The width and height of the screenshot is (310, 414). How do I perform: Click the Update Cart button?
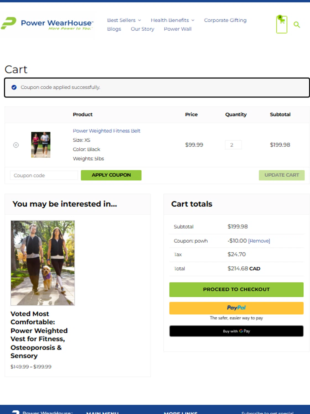pyautogui.click(x=282, y=175)
